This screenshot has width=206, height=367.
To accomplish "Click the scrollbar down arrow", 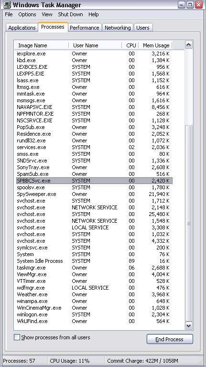I will point(189,325).
